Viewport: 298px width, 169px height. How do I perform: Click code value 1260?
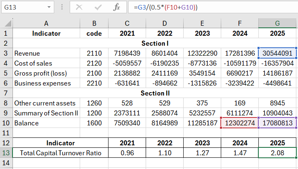[94, 103]
